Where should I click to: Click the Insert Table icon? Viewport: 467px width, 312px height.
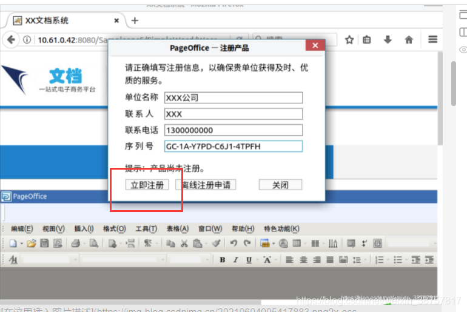(x=265, y=244)
